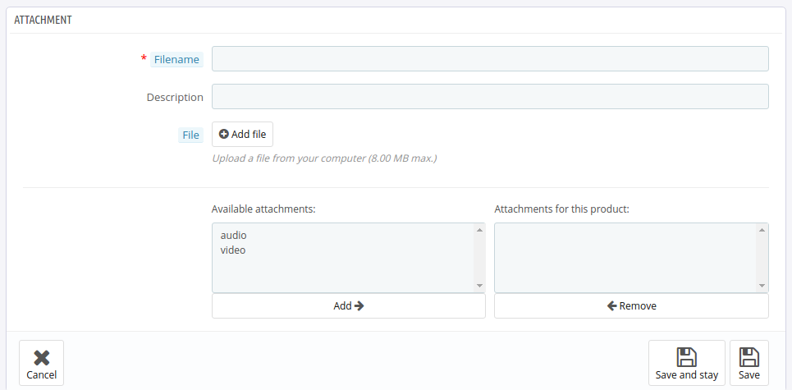This screenshot has height=390, width=792.
Task: Click the Cancel X icon
Action: tap(41, 358)
